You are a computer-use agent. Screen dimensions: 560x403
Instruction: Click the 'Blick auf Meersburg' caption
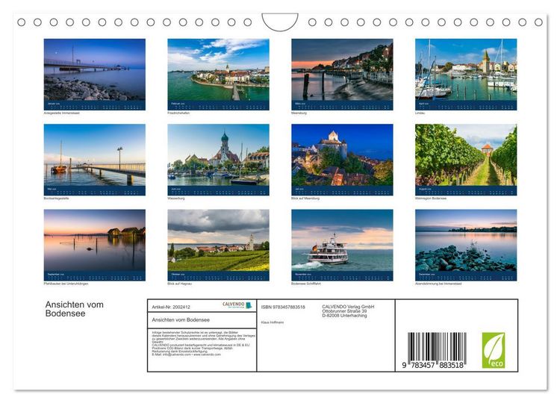click(x=305, y=199)
